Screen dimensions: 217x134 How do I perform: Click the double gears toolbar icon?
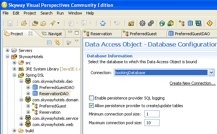(151, 23)
